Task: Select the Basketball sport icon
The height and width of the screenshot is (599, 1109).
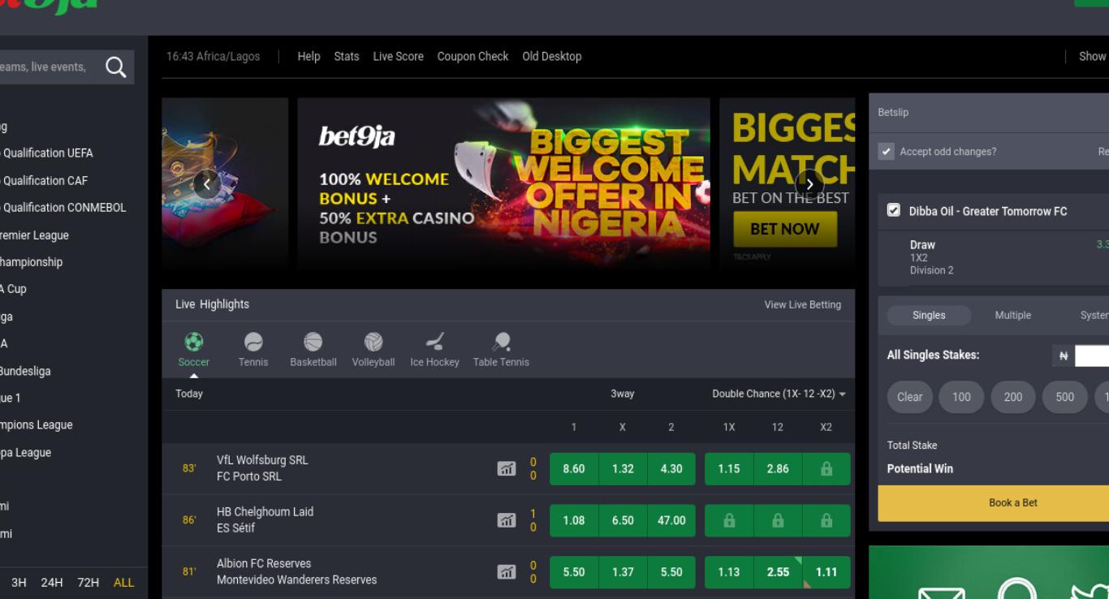Action: [313, 342]
